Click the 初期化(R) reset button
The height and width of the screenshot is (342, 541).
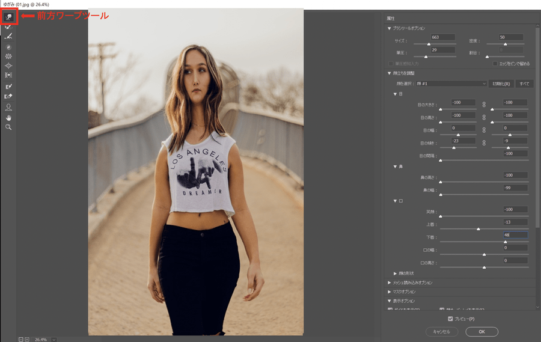tap(501, 84)
